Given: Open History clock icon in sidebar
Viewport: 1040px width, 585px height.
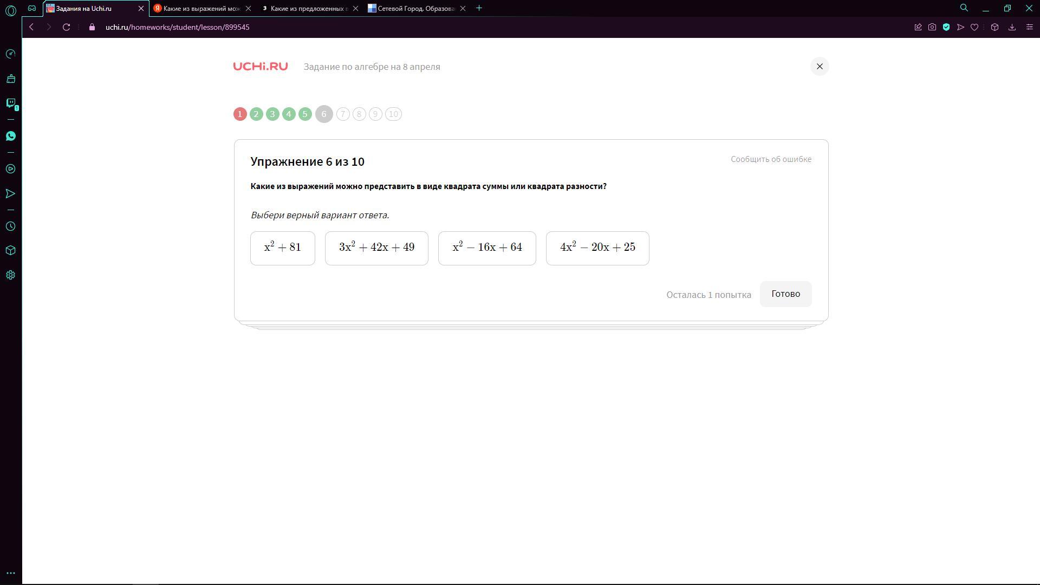Looking at the screenshot, I should (11, 226).
